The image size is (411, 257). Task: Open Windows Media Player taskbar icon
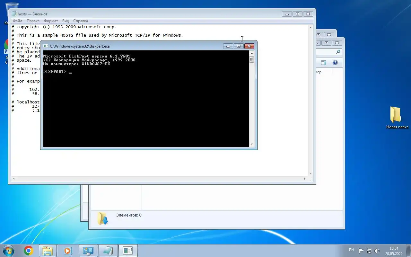(67, 251)
